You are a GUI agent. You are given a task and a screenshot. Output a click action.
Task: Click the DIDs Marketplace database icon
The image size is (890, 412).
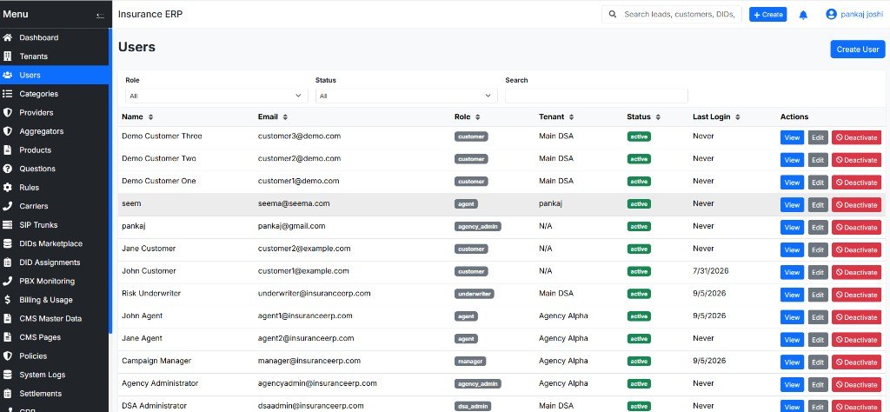pyautogui.click(x=7, y=243)
